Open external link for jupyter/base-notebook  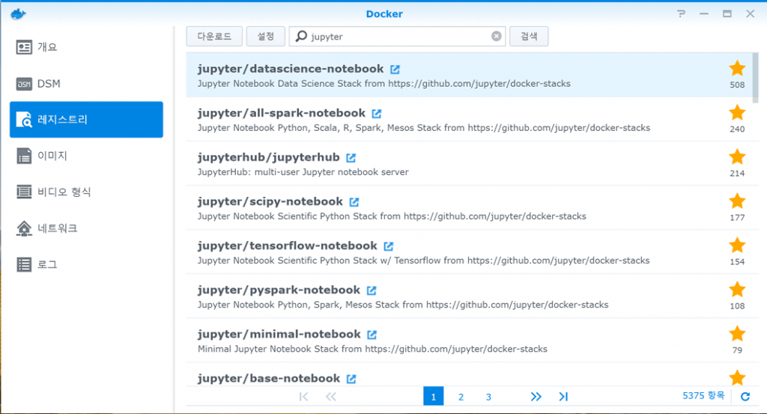click(351, 379)
